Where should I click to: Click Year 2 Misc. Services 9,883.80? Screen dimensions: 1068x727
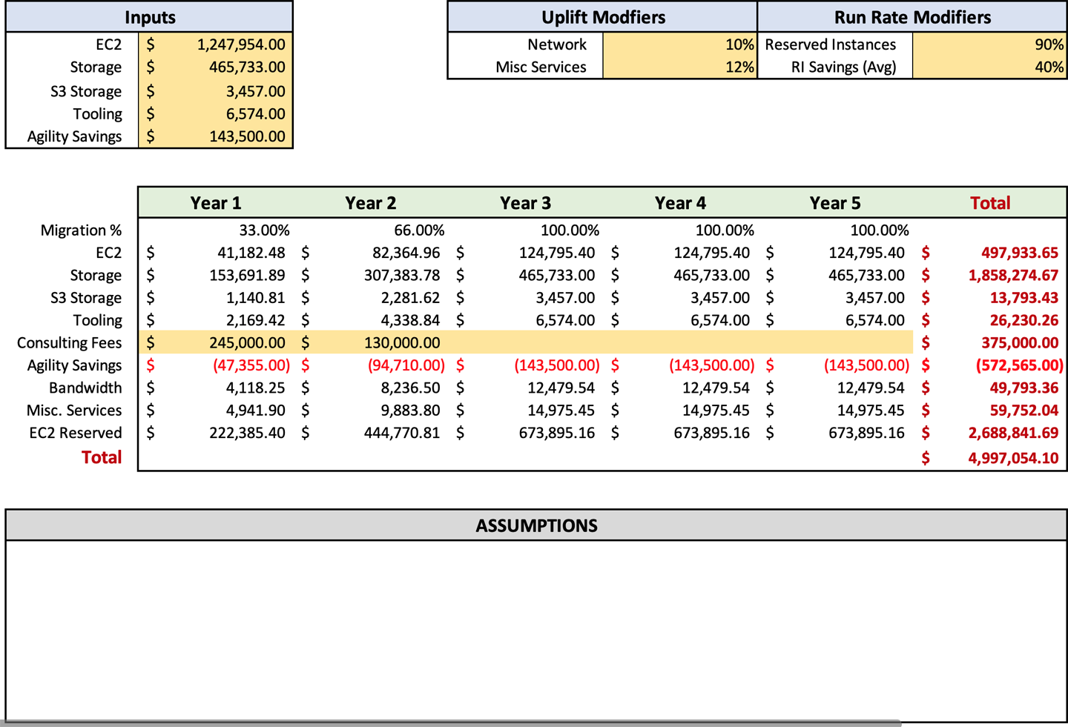coord(410,411)
